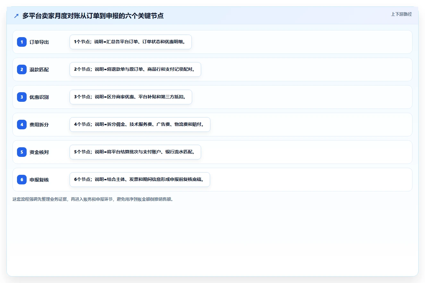The image size is (425, 283).
Task: Click the 订单导出 step label
Action: tap(39, 42)
